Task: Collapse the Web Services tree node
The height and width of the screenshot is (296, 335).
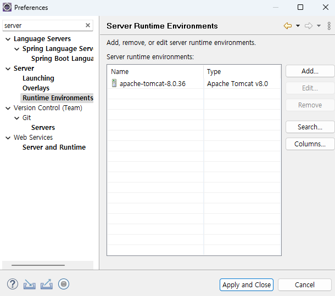Action: pyautogui.click(x=8, y=138)
